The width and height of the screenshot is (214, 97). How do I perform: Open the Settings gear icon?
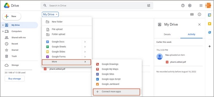190,5
